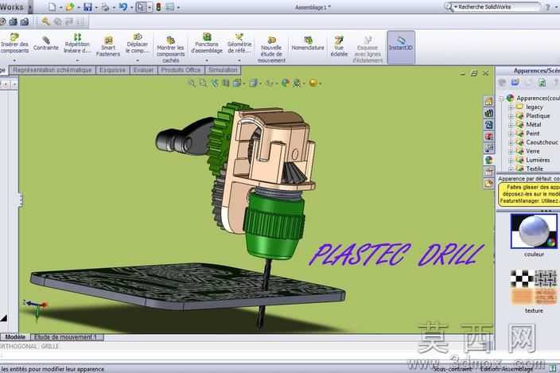Image resolution: width=560 pixels, height=373 pixels.
Task: Select the couleur appearance thumbnail
Action: point(534,231)
